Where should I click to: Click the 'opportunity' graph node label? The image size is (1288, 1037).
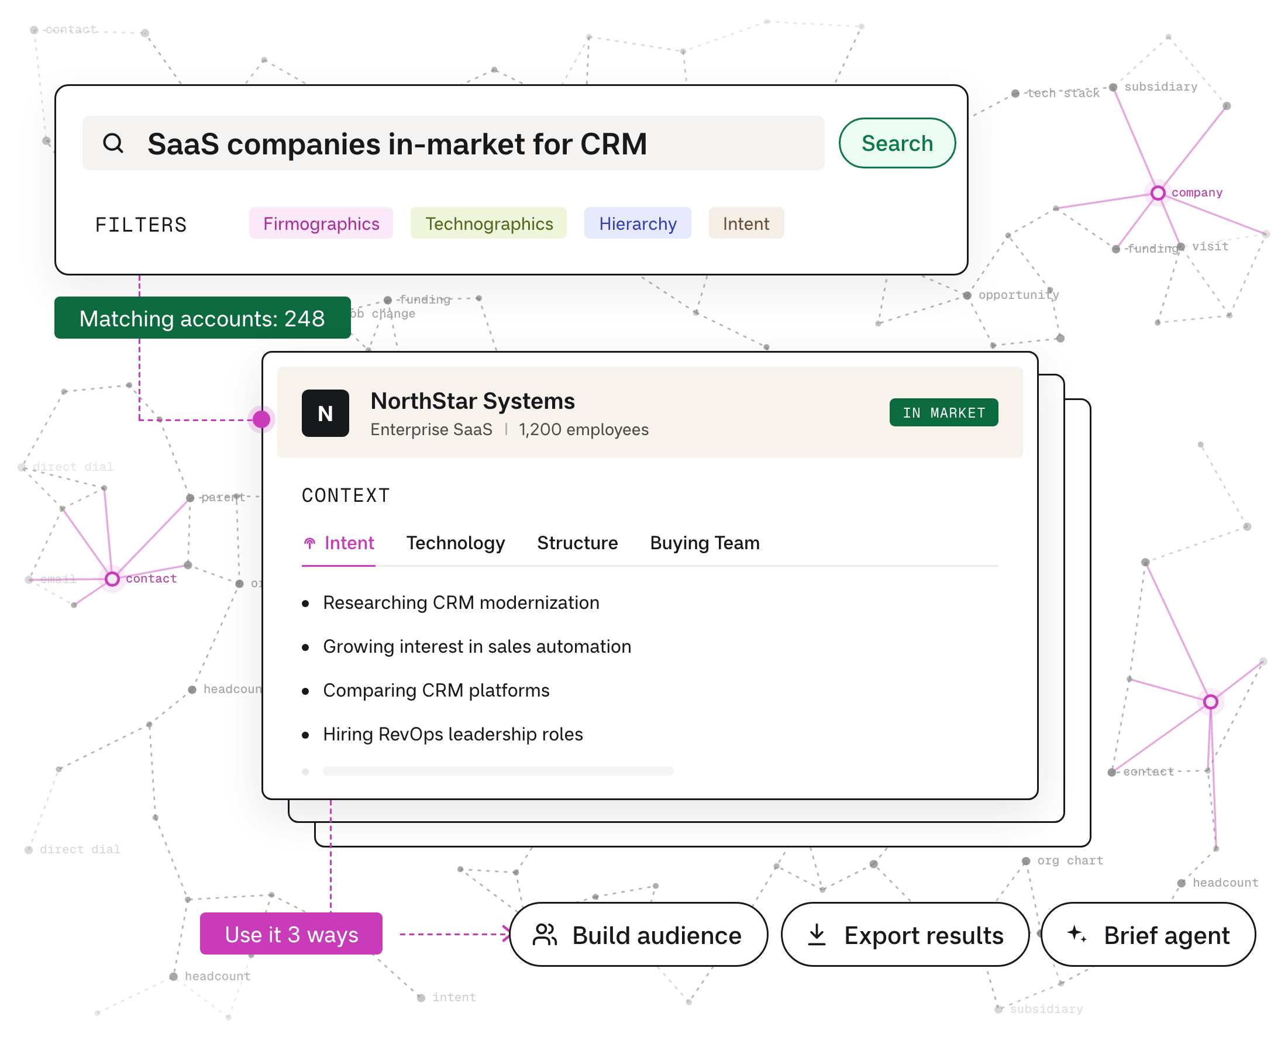point(1018,295)
